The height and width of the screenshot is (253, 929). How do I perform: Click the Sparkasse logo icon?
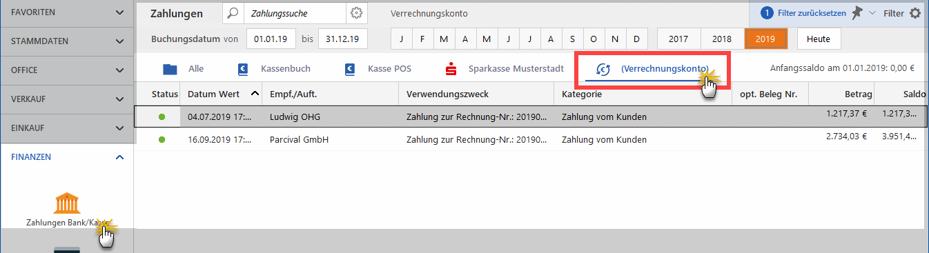point(451,69)
